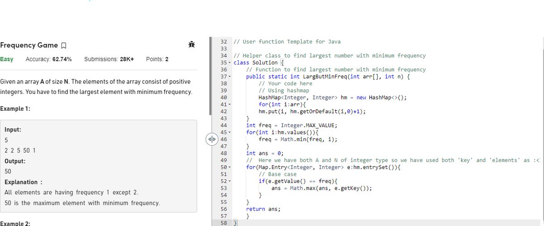Place cursor on 'class Solution {' line

258,63
